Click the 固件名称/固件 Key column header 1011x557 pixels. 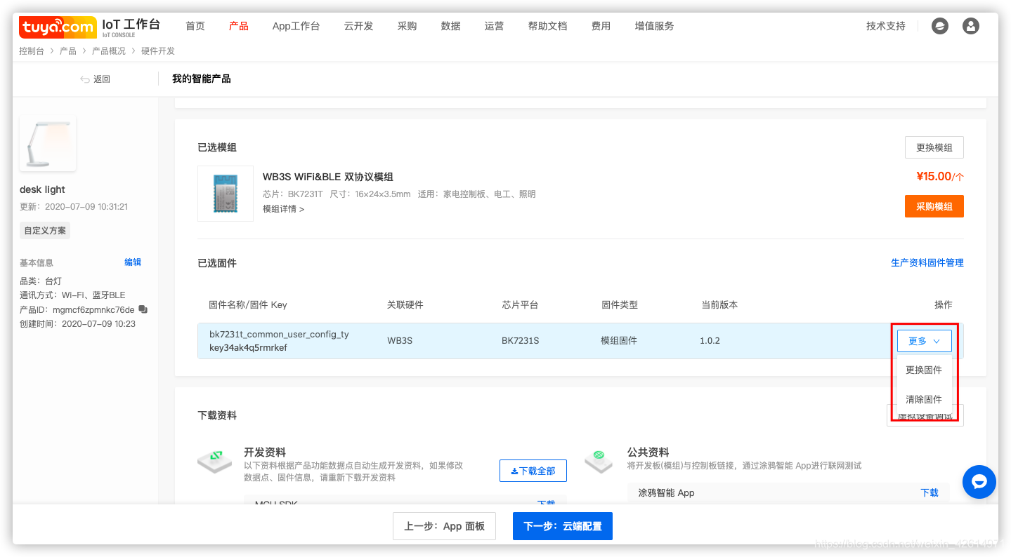[x=248, y=304]
